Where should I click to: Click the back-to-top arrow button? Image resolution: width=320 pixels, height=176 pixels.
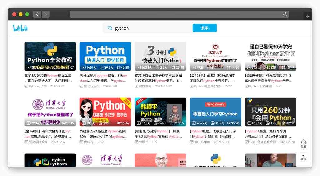click(303, 157)
